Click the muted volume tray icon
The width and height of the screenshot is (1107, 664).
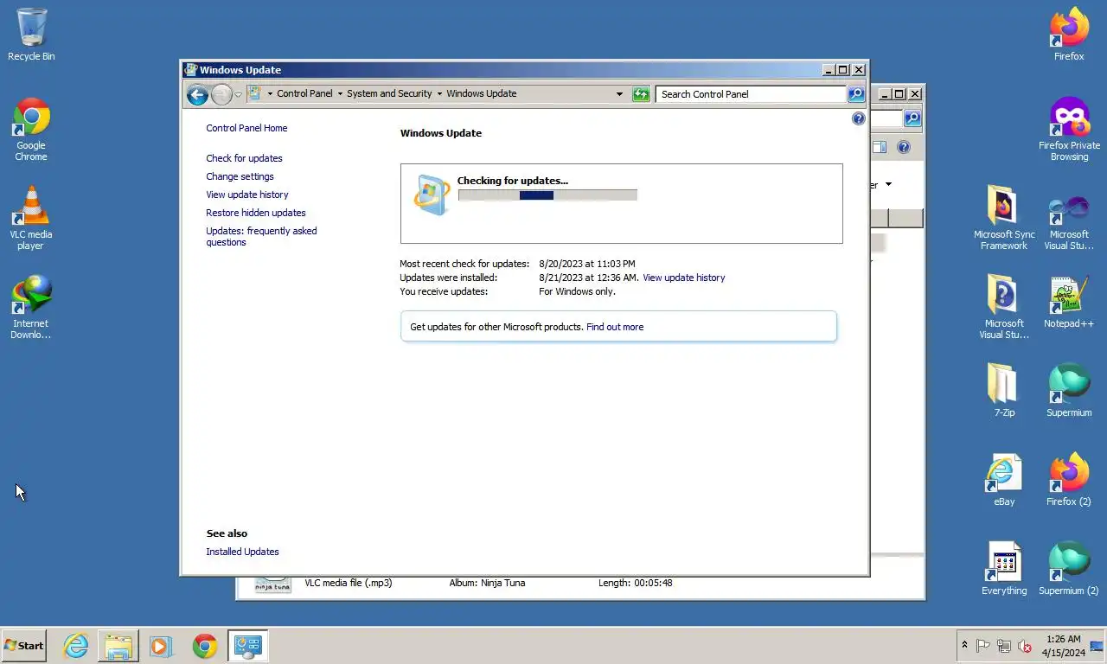(1025, 646)
